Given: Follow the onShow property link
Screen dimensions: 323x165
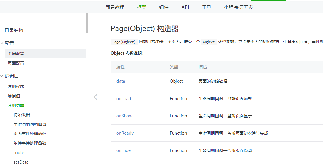Looking at the screenshot, I should [x=124, y=116].
